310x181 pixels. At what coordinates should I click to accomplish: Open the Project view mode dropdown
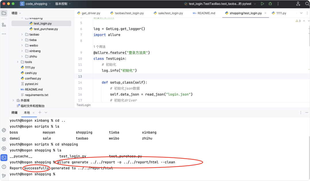(x=16, y=13)
